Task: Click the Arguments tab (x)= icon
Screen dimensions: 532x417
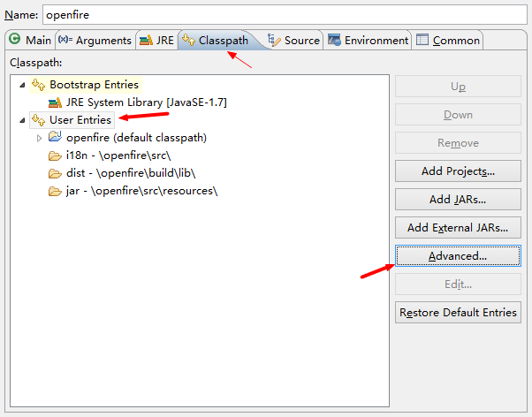Action: tap(65, 40)
